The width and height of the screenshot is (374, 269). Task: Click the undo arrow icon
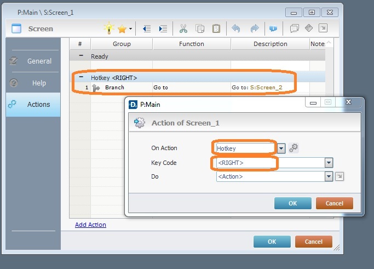(236, 28)
